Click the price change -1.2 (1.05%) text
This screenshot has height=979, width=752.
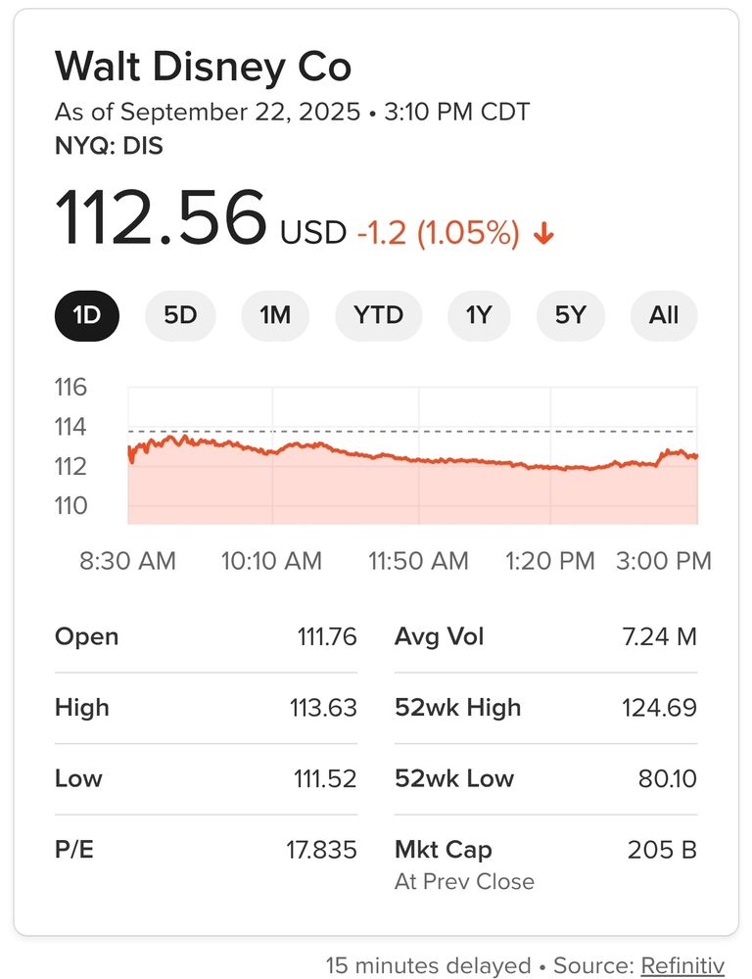click(439, 232)
